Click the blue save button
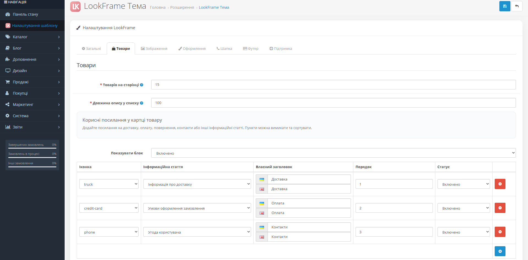528x260 pixels. point(505,6)
